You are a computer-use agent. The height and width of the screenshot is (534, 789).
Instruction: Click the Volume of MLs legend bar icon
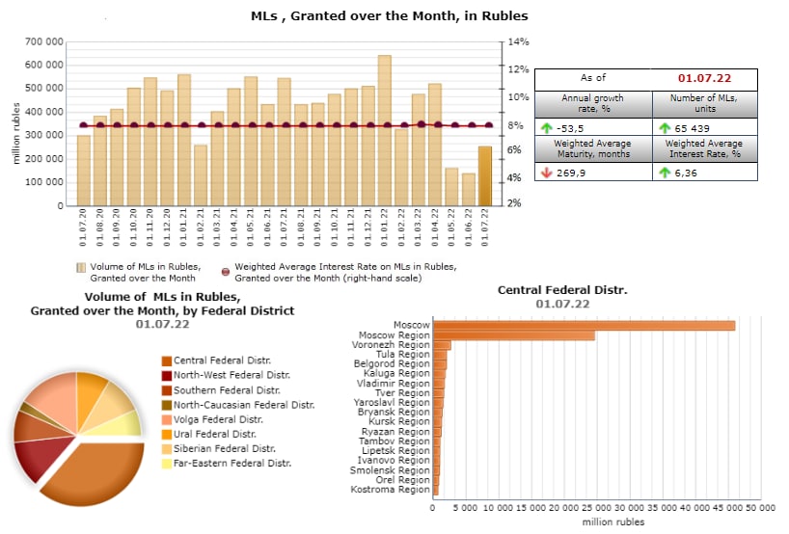point(81,268)
